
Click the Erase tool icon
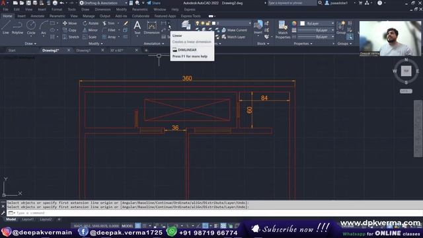pyautogui.click(x=126, y=24)
